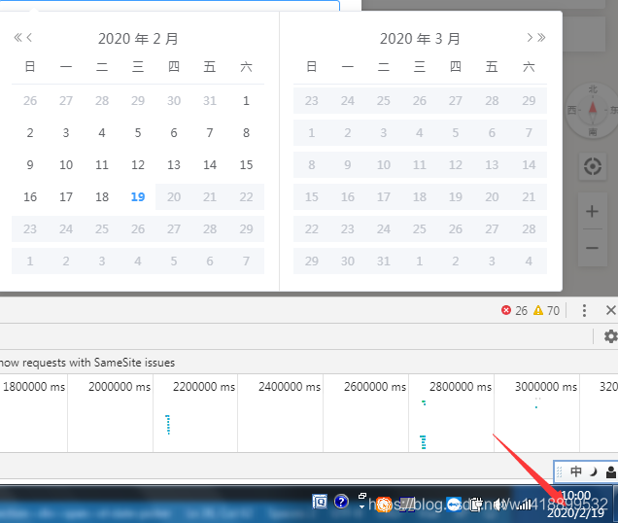This screenshot has width=618, height=523.
Task: Click the 3000000 ms timeline marker
Action: (546, 387)
